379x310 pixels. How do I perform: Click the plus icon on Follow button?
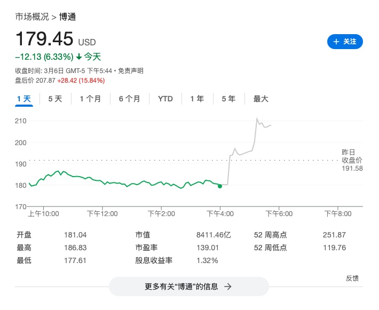336,42
